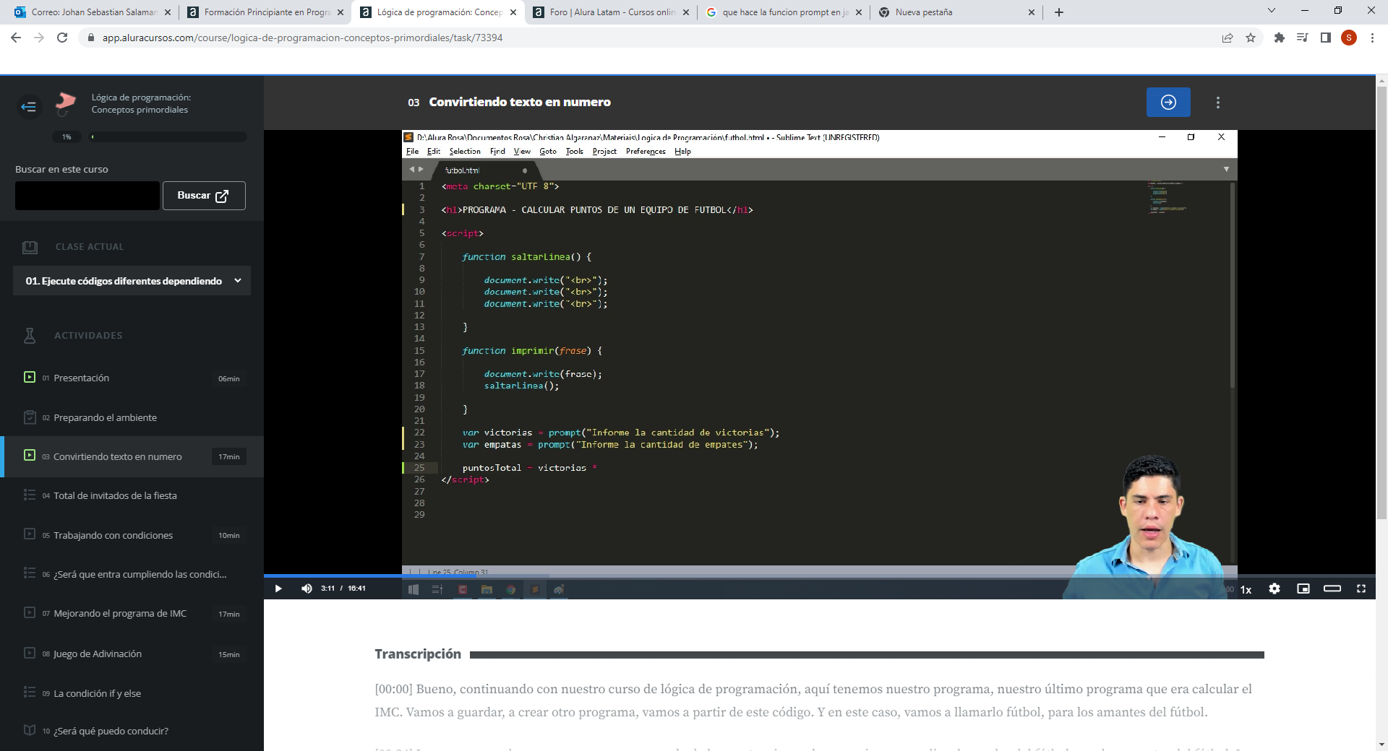The width and height of the screenshot is (1388, 751).
Task: Go back to the previous page in Chrome
Action: [x=16, y=38]
